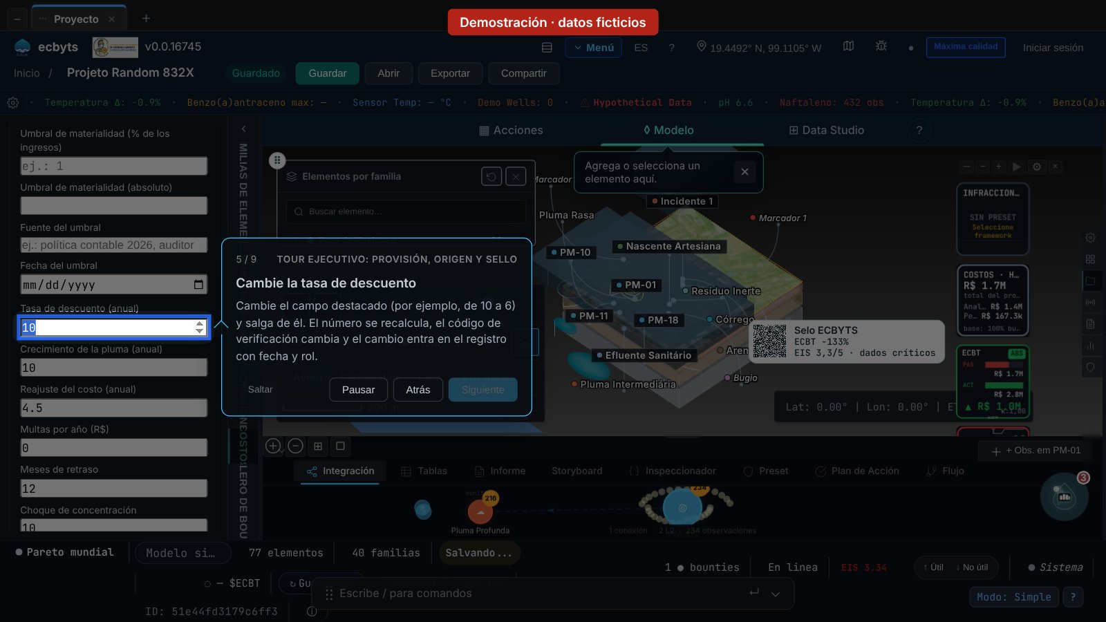Skip the tour via Saltar
This screenshot has width=1106, height=622.
[x=260, y=389]
